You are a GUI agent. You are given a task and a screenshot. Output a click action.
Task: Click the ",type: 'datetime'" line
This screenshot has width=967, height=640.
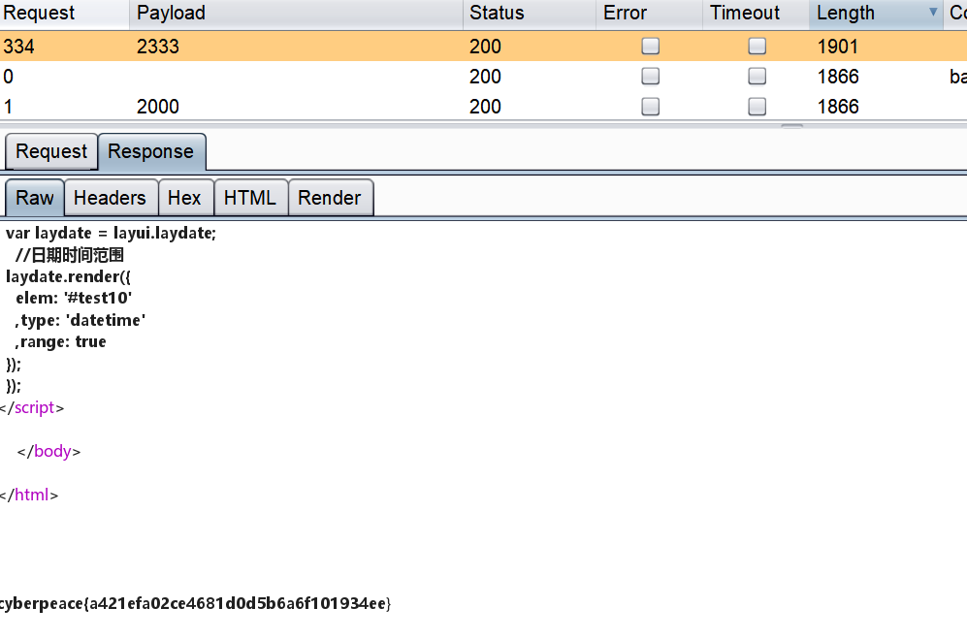(81, 320)
